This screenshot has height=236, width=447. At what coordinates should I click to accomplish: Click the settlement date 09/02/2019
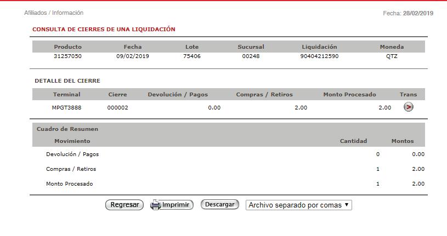pos(133,56)
